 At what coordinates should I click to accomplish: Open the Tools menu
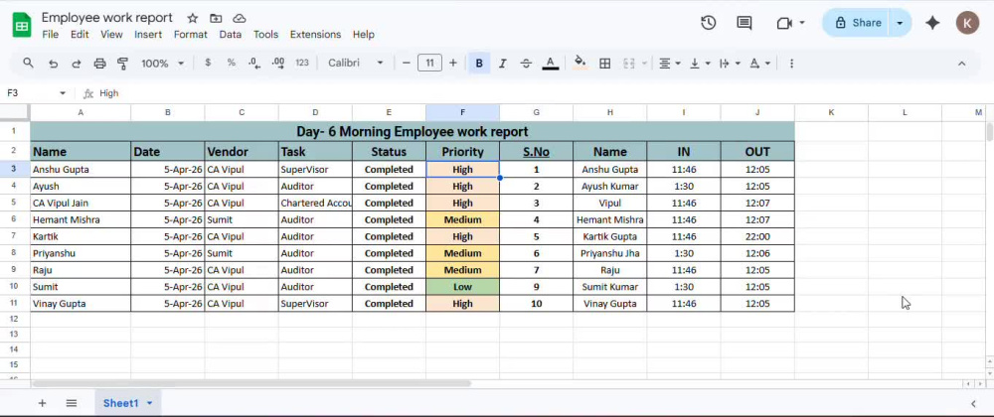coord(265,34)
